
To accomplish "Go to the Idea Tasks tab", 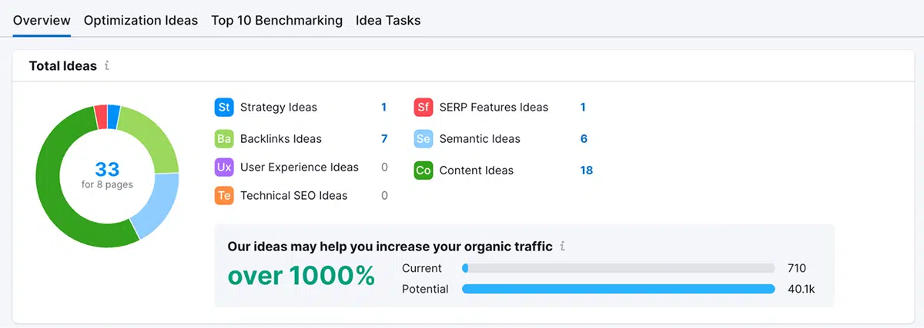I will click(x=388, y=21).
